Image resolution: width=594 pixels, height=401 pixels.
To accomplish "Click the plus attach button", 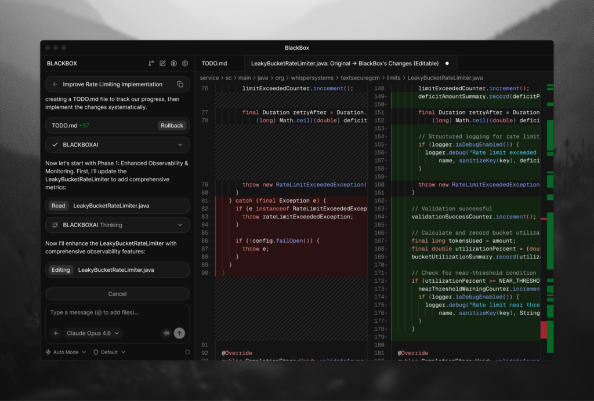I will coord(56,333).
